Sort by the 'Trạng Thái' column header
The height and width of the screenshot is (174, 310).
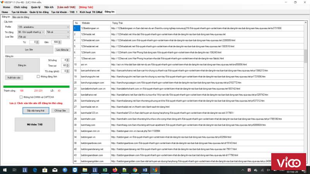pyautogui.click(x=207, y=23)
